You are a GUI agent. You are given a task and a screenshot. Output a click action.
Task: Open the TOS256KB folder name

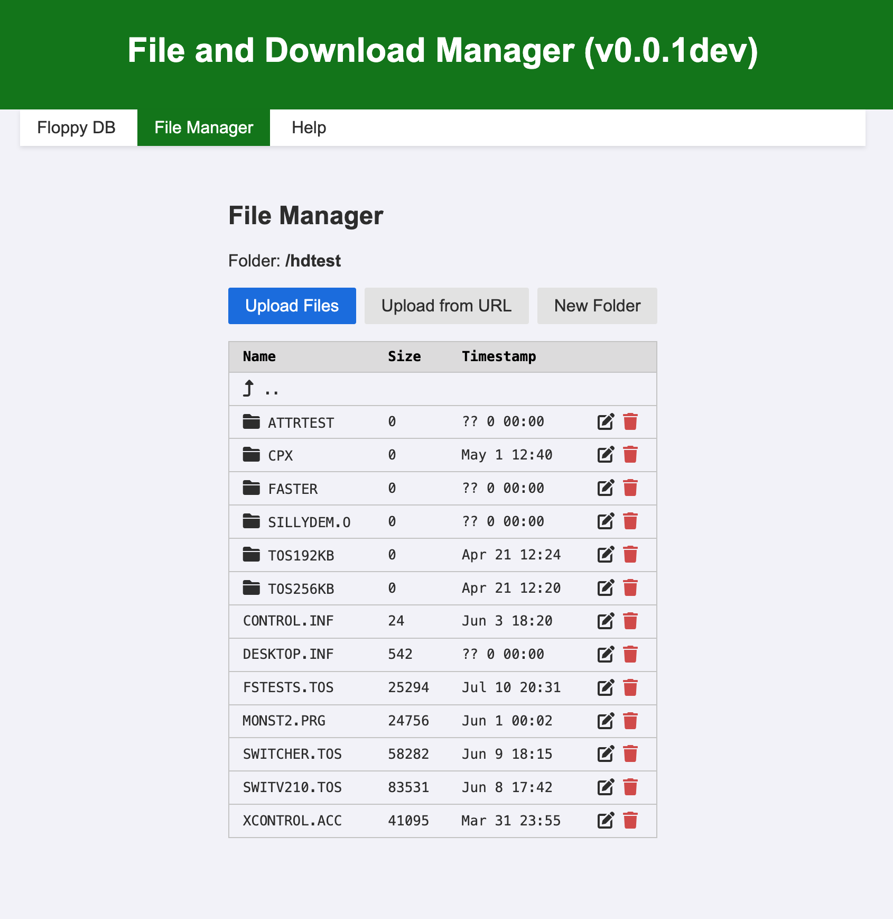coord(301,589)
